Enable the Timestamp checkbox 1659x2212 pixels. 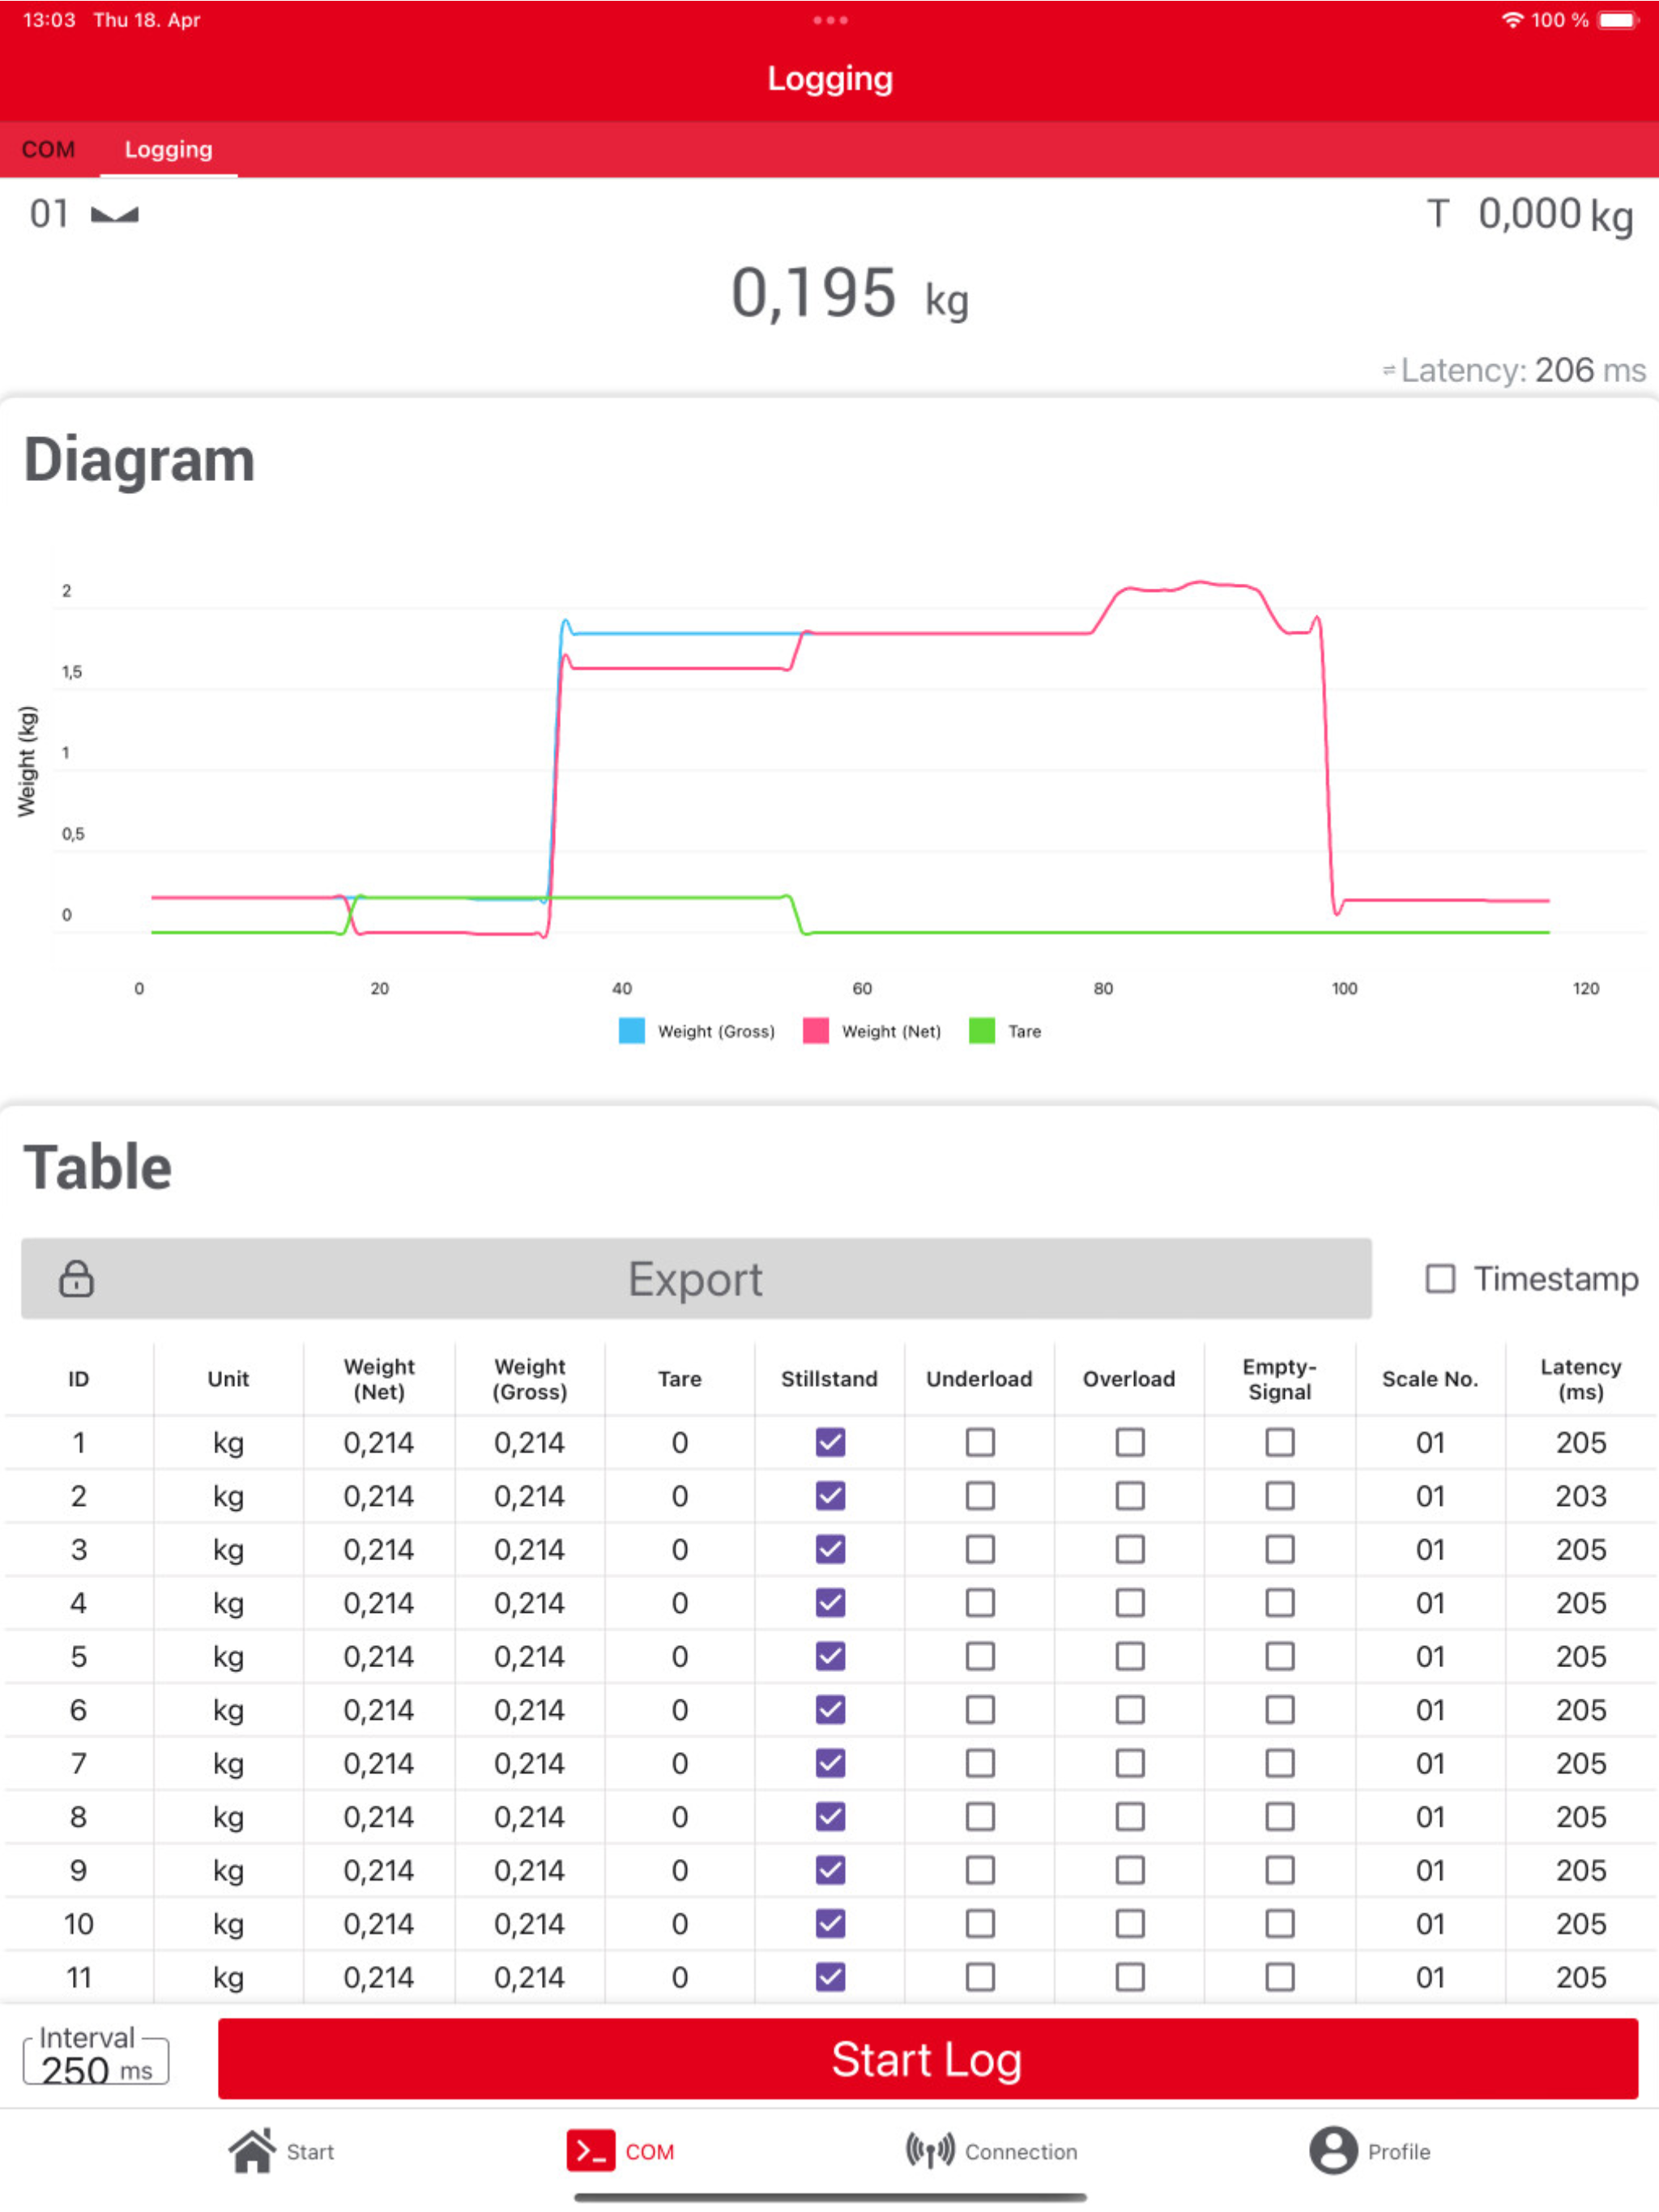tap(1439, 1278)
